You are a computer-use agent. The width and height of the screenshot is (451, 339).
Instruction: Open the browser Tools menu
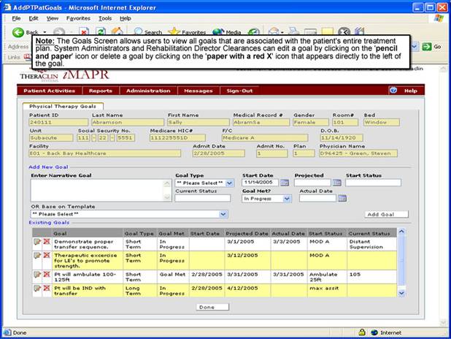(105, 18)
